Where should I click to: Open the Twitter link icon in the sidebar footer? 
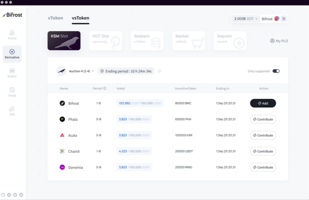point(15,195)
